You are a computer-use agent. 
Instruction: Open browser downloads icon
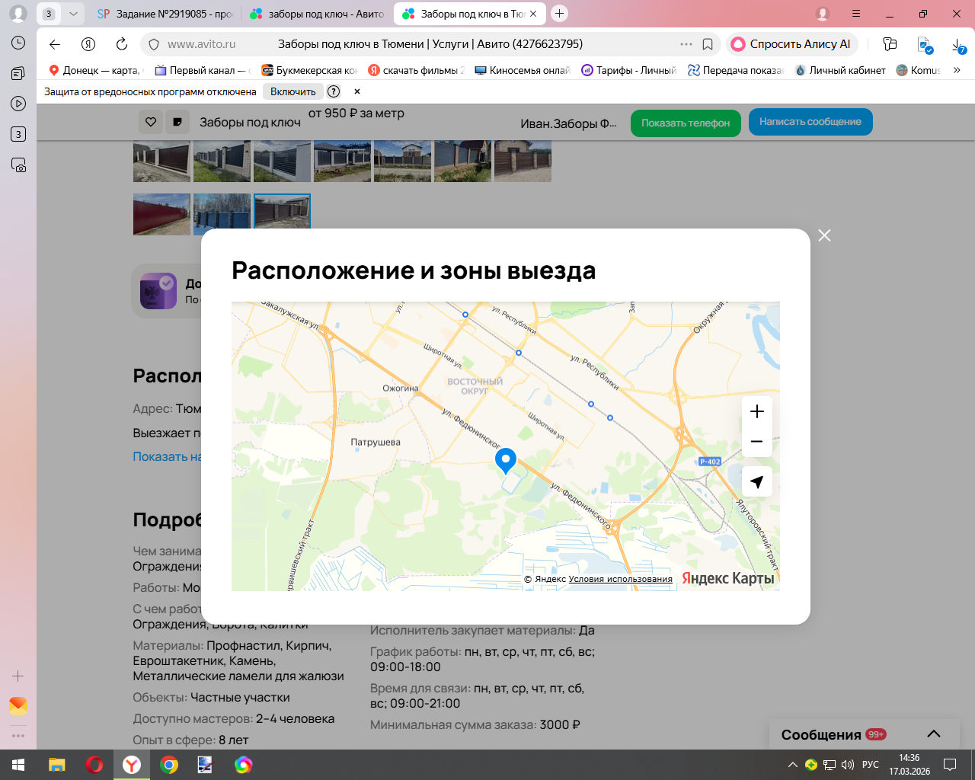coord(957,45)
